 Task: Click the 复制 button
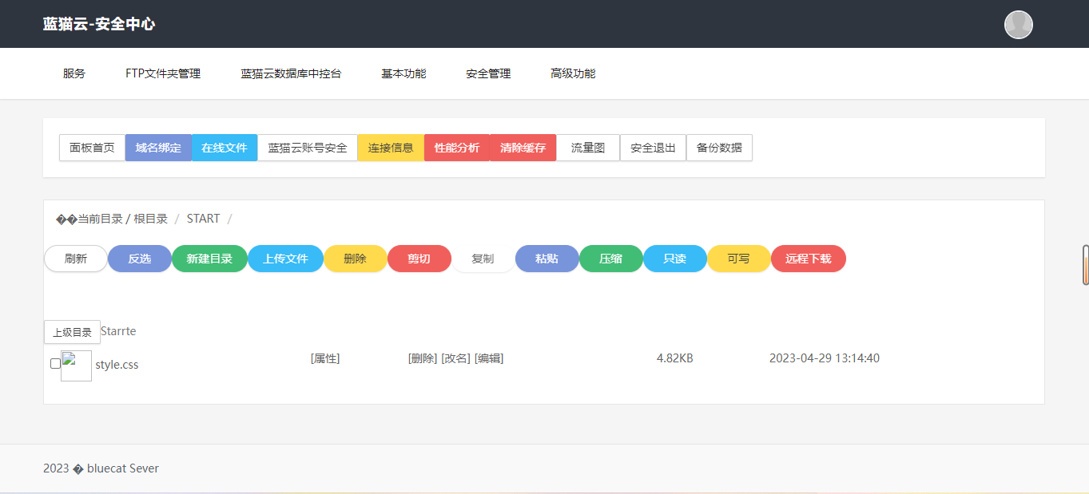coord(483,259)
